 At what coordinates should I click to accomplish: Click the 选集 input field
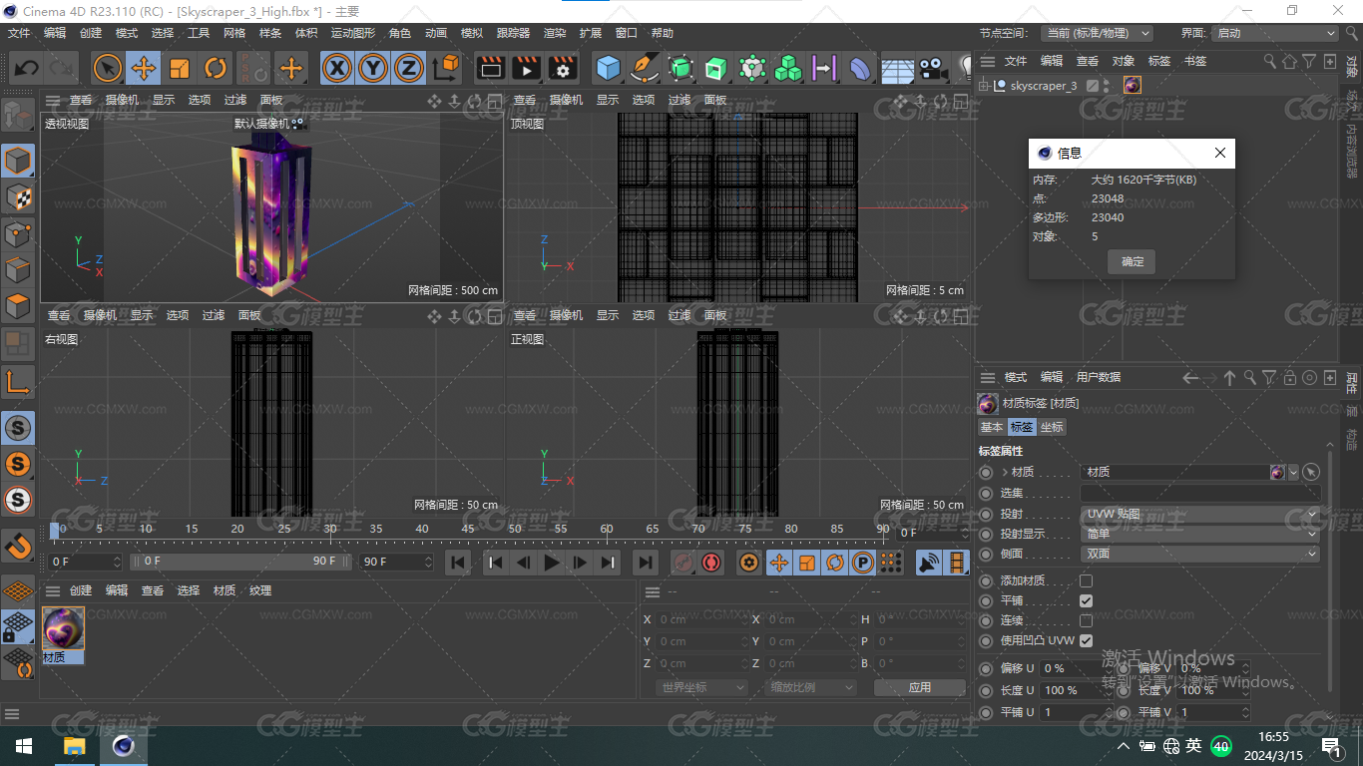tap(1200, 493)
